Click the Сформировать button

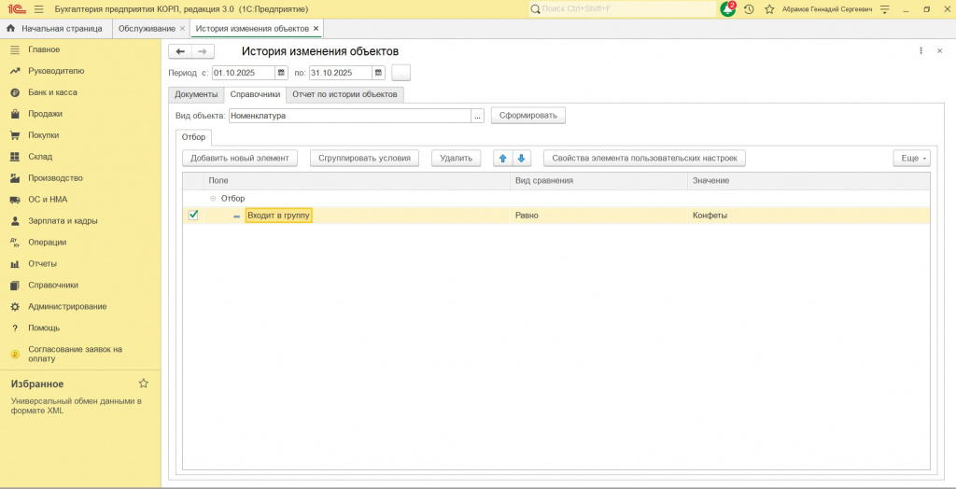tap(528, 115)
